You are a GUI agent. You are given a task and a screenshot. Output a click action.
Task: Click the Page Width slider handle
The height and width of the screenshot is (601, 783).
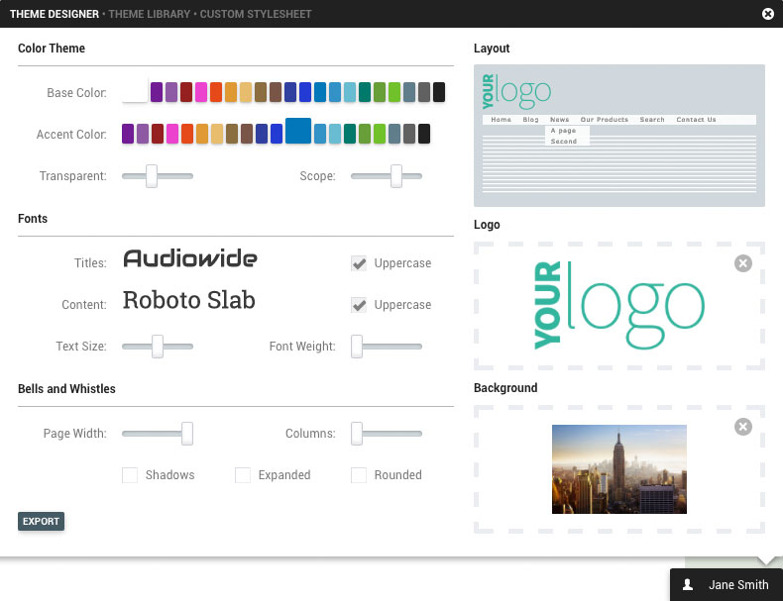point(186,434)
